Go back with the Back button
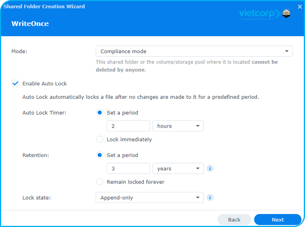This screenshot has width=305, height=227. click(234, 220)
